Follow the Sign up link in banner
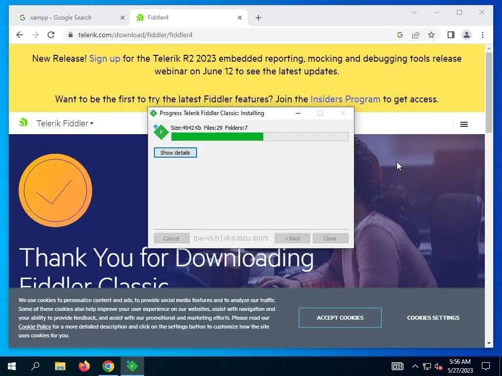The width and height of the screenshot is (502, 376). pos(104,59)
